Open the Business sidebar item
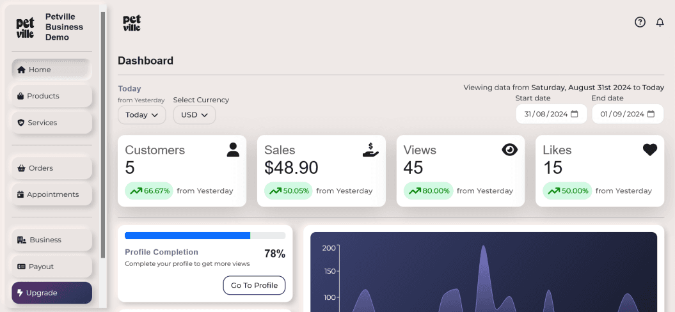675x312 pixels. point(52,240)
